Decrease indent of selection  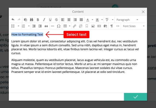click(34, 26)
